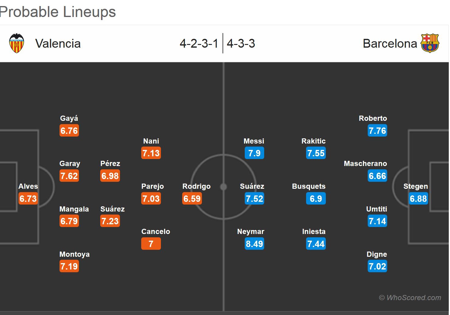The width and height of the screenshot is (450, 315).
Task: Click Neymar's 8.49 rating badge
Action: (254, 244)
